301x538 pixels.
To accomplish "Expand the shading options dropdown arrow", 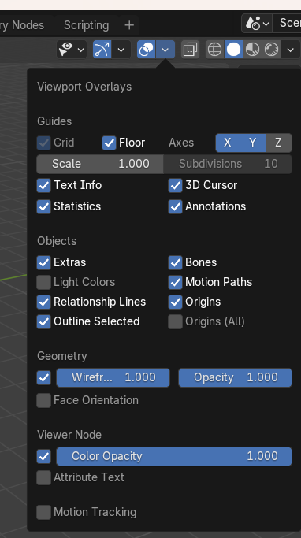I will point(290,50).
